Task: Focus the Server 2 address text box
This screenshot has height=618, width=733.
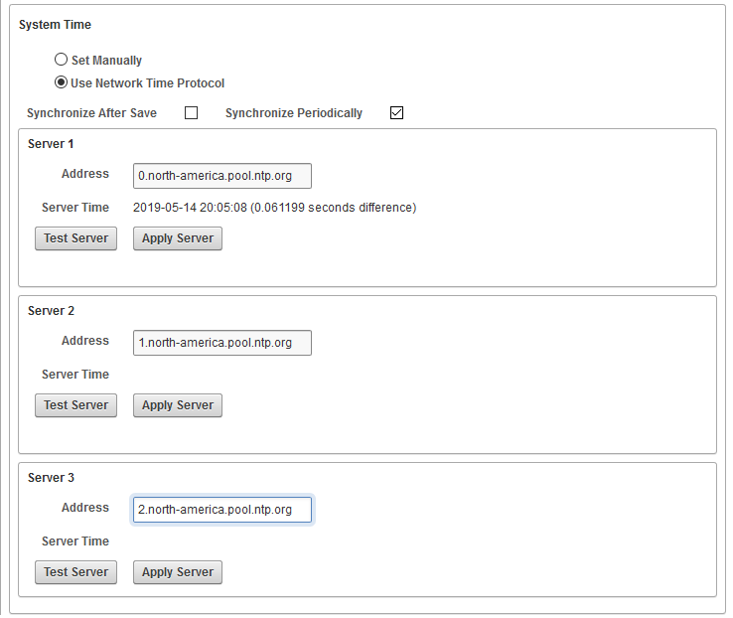Action: point(221,343)
